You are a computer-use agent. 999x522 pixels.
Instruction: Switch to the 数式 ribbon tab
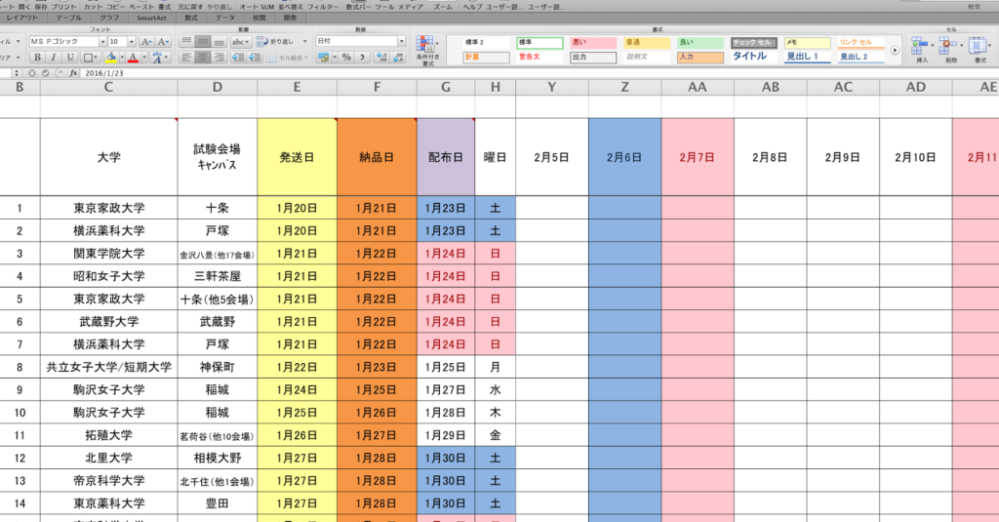click(x=191, y=18)
